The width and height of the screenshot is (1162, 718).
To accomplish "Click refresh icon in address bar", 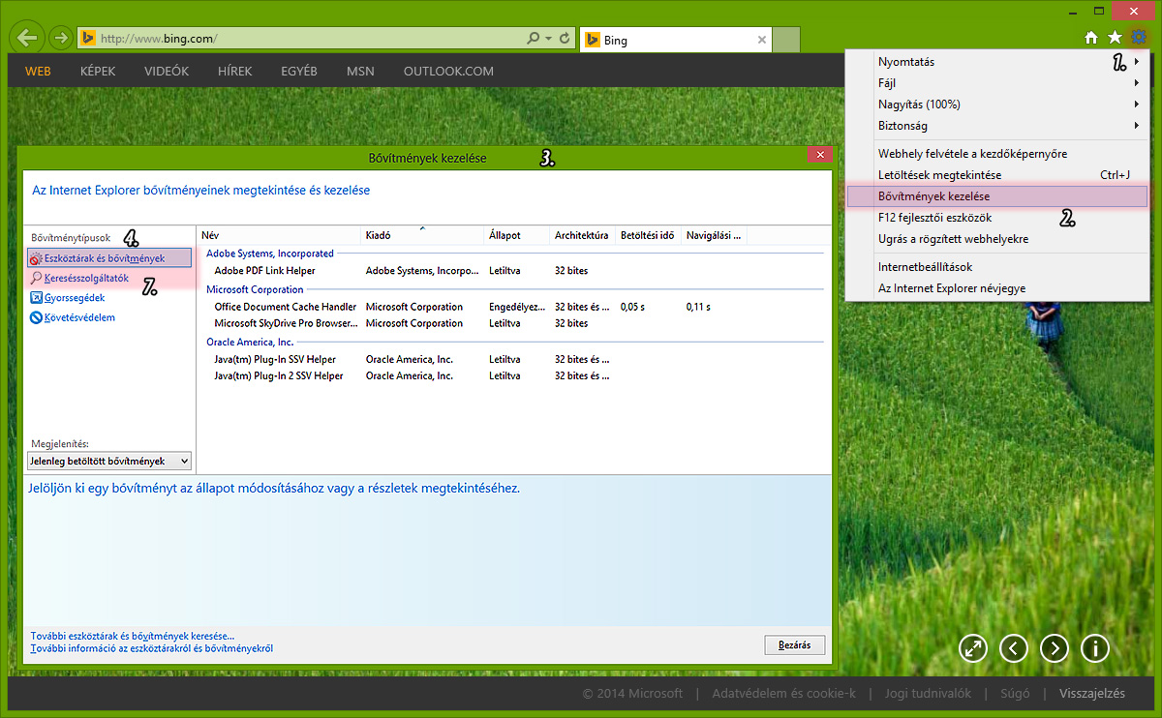I will [x=566, y=39].
